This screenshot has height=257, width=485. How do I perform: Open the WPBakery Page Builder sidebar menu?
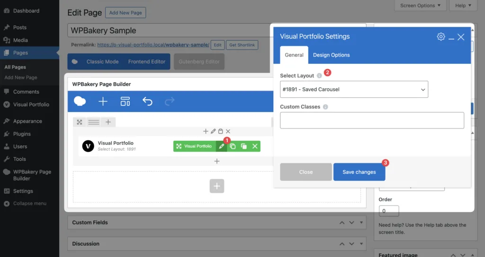(32, 175)
